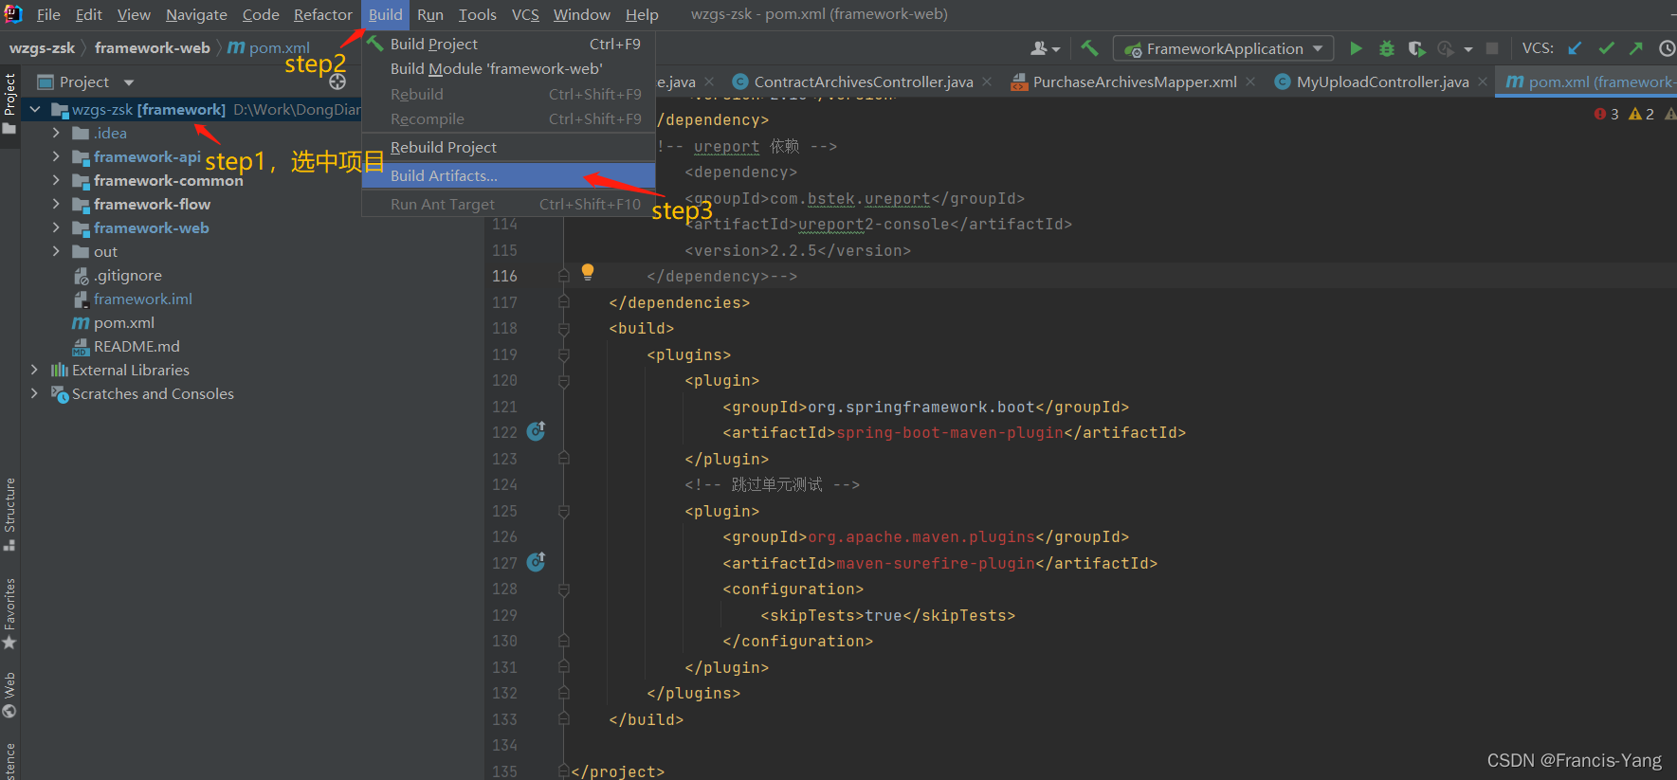Click the Build hammer icon in toolbar
Viewport: 1677px width, 780px height.
tap(1089, 48)
